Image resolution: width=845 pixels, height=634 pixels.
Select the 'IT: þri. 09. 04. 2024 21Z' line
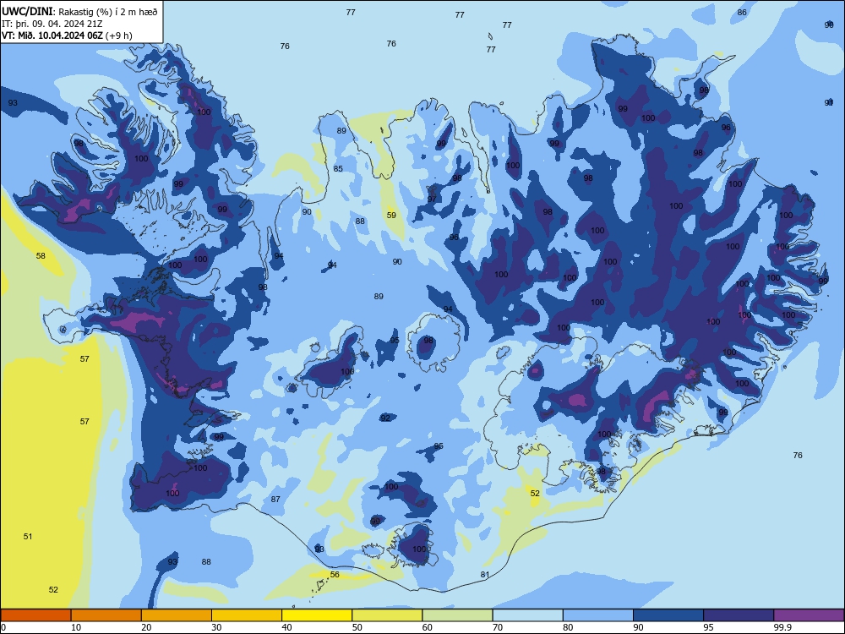tap(52, 24)
